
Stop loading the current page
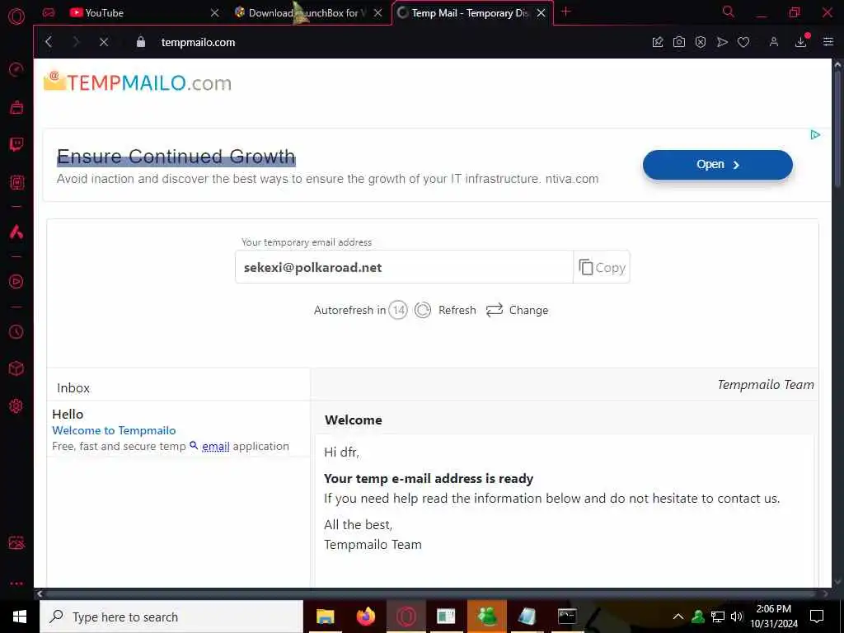104,42
